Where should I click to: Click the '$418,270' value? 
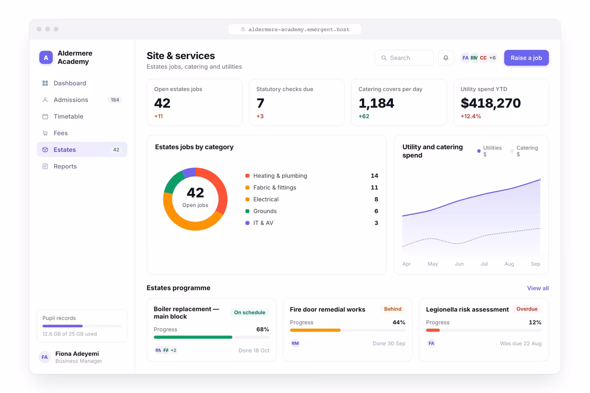tap(491, 103)
